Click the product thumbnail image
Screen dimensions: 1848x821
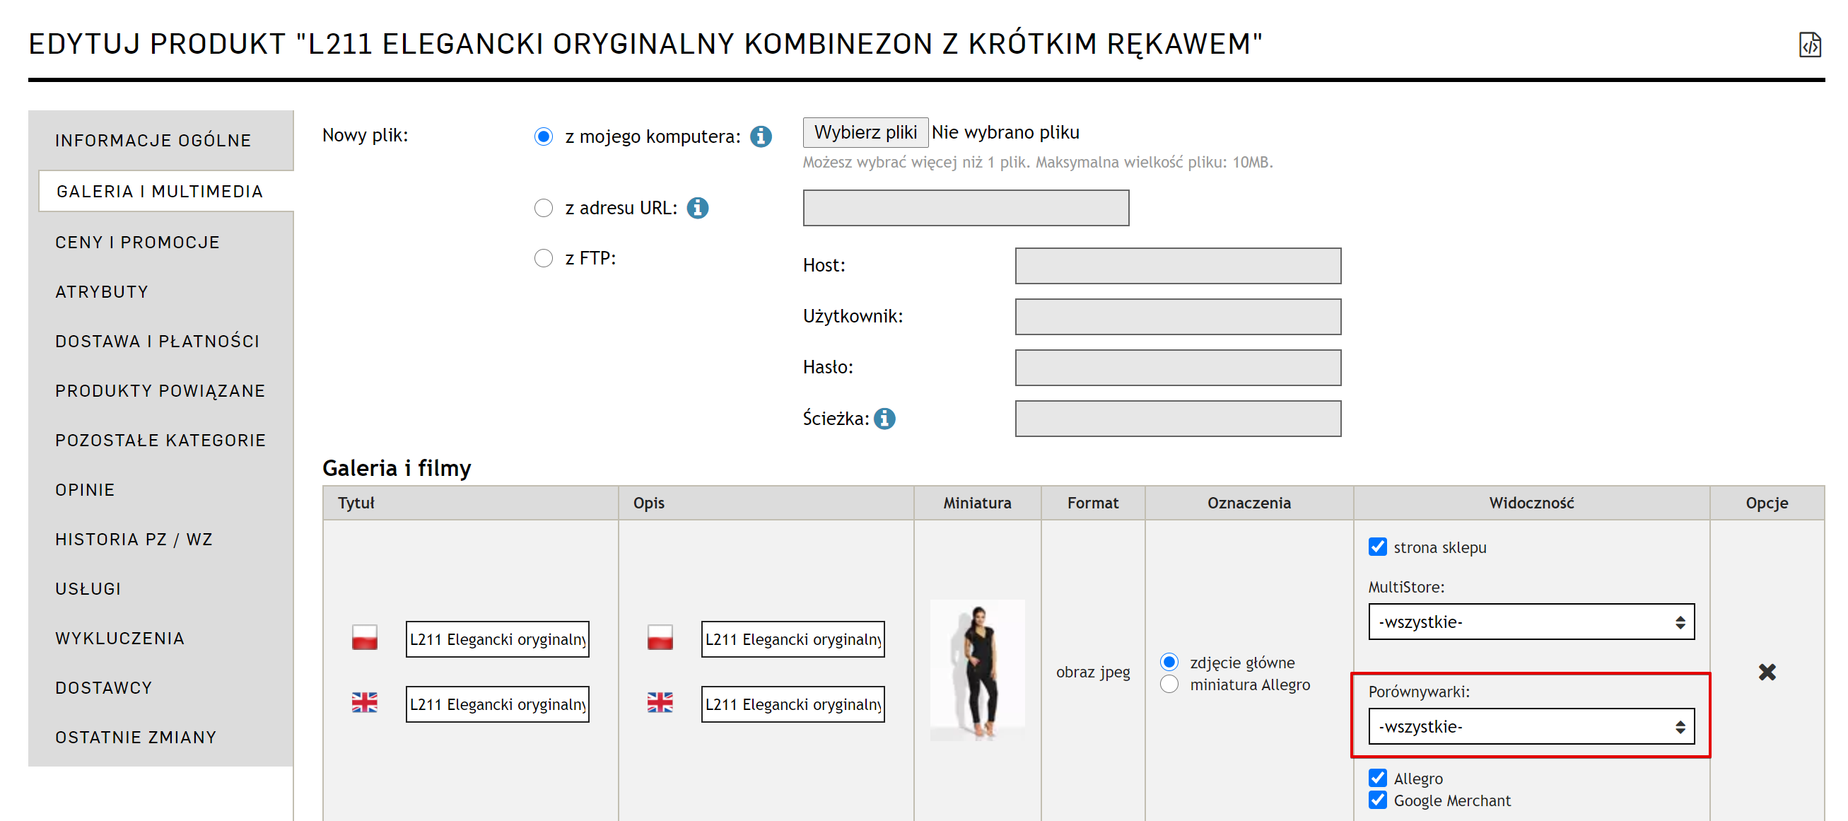pyautogui.click(x=977, y=670)
